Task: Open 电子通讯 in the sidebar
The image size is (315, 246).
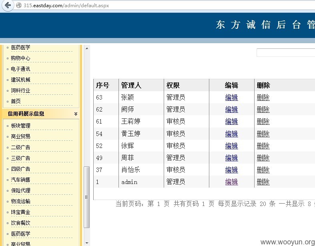Action: click(x=20, y=69)
